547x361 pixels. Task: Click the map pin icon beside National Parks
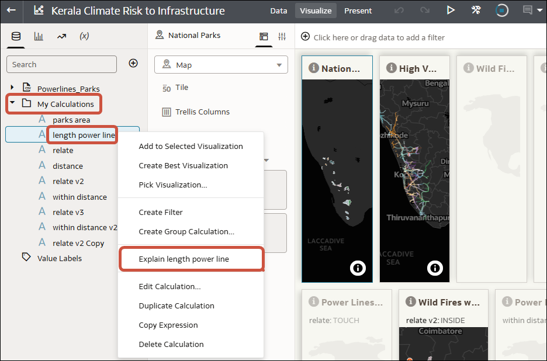(160, 35)
